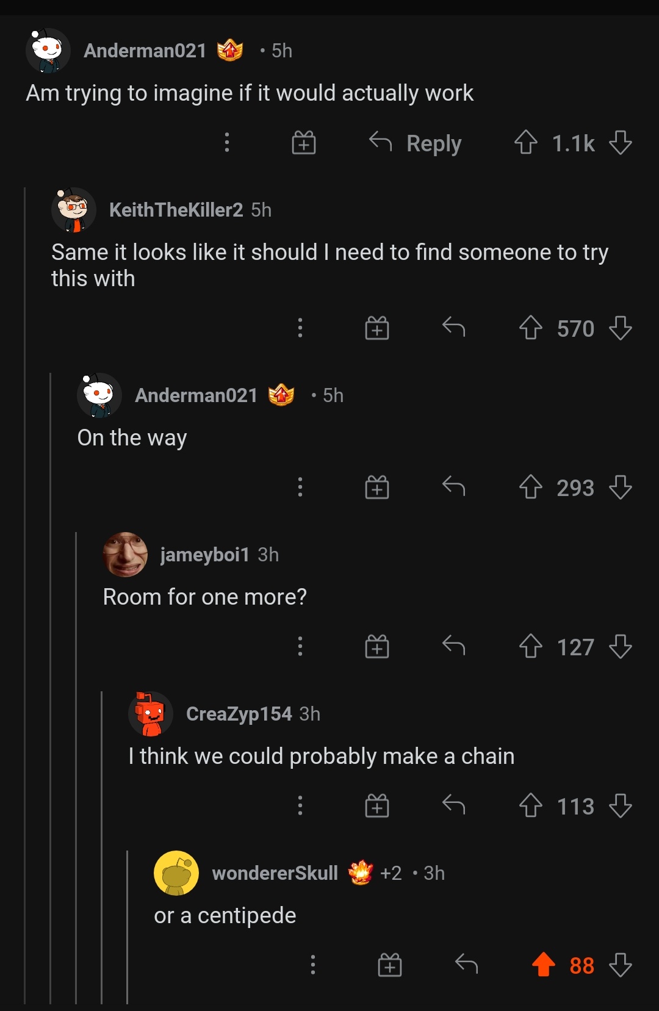
Task: Open CreaZyp154's red robot avatar
Action: [x=151, y=714]
